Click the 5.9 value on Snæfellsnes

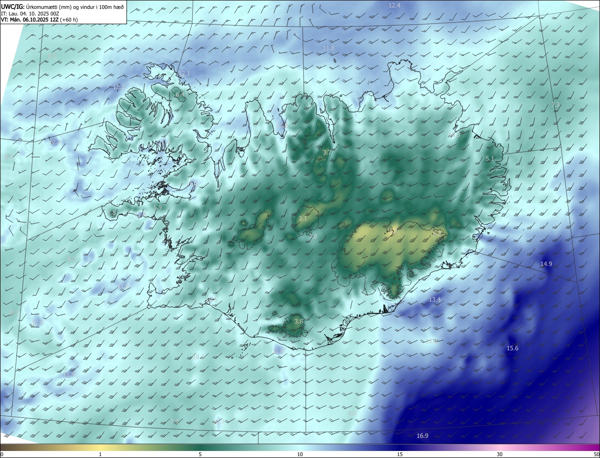(x=157, y=207)
